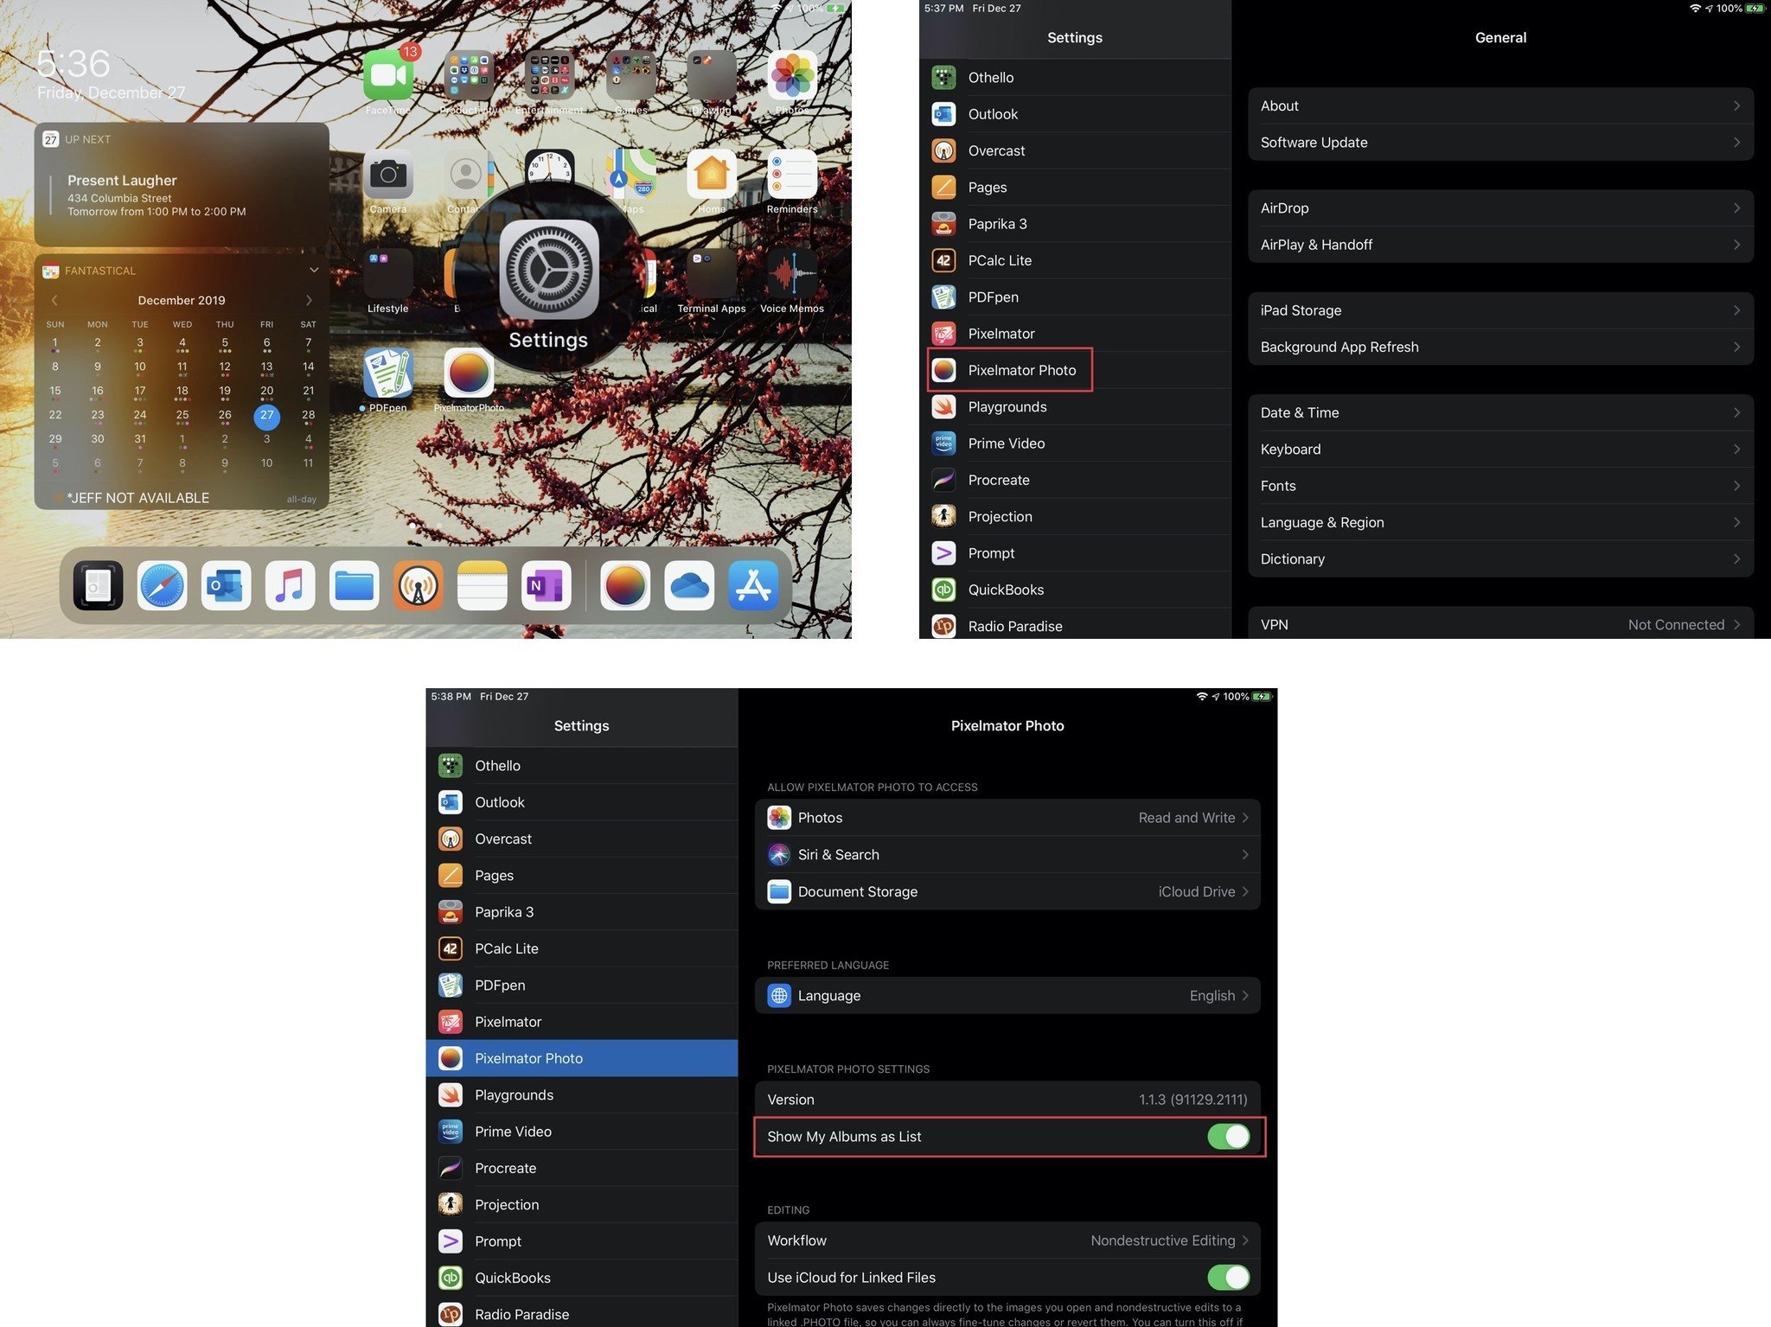
Task: Open PDFpen settings
Action: [x=1074, y=296]
